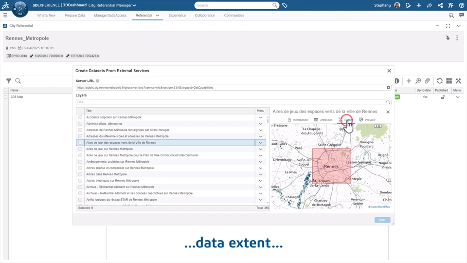
Task: Open the hamburger menu icon
Action: [x=5, y=15]
